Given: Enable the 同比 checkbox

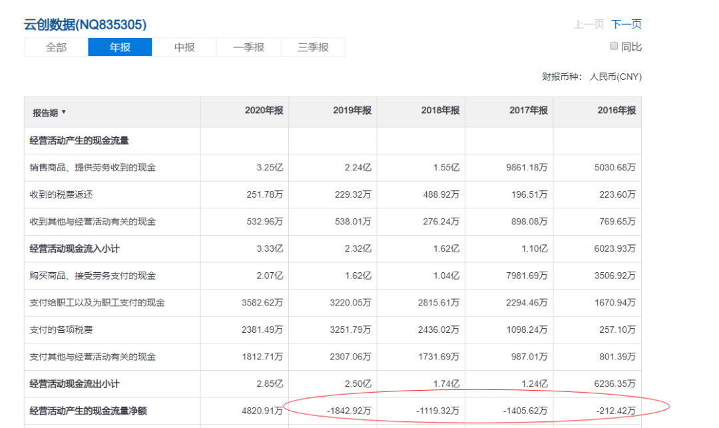Looking at the screenshot, I should point(614,46).
